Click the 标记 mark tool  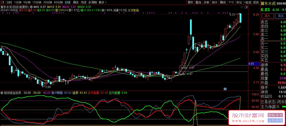pos(239,2)
